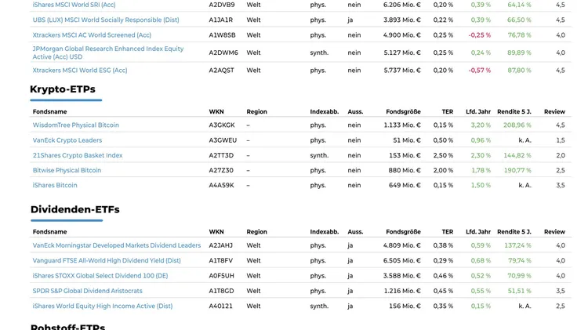
Task: Open iShares STOXX Global Select Dividend 100
Action: tap(100, 276)
